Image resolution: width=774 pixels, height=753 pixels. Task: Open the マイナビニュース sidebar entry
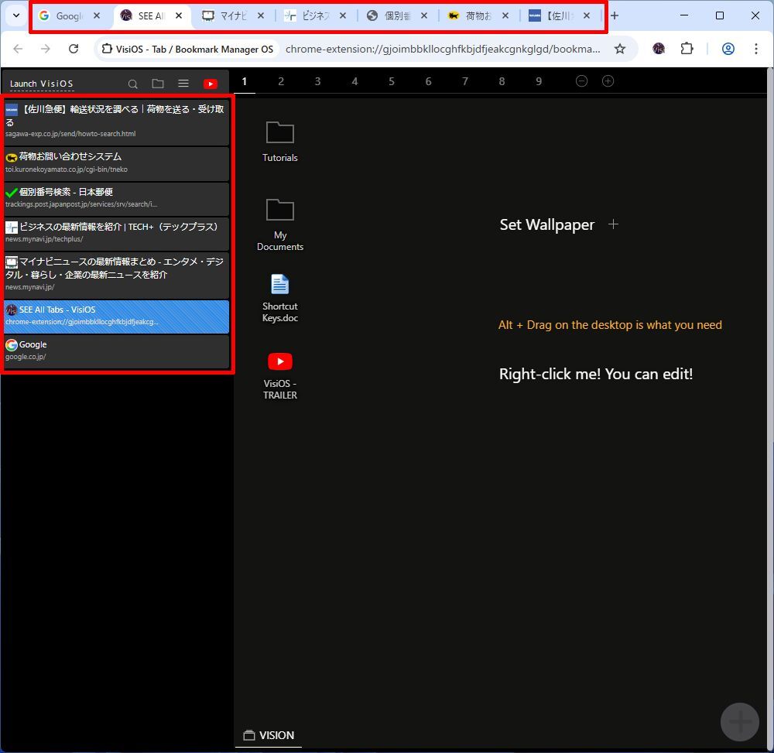117,275
